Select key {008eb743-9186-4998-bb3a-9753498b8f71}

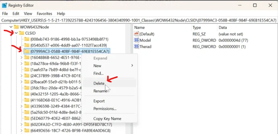[x=69, y=39]
